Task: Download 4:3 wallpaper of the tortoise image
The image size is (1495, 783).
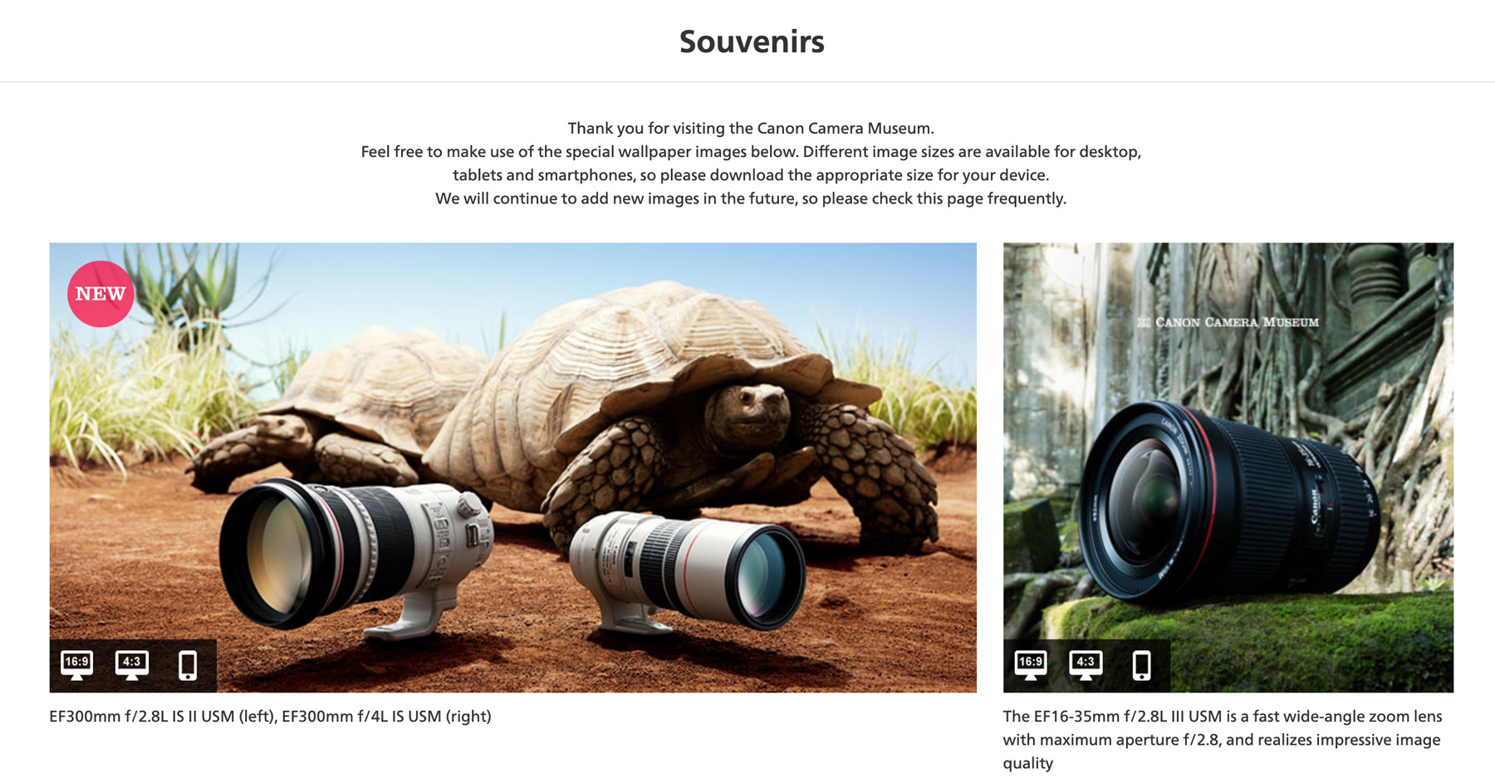Action: coord(132,665)
